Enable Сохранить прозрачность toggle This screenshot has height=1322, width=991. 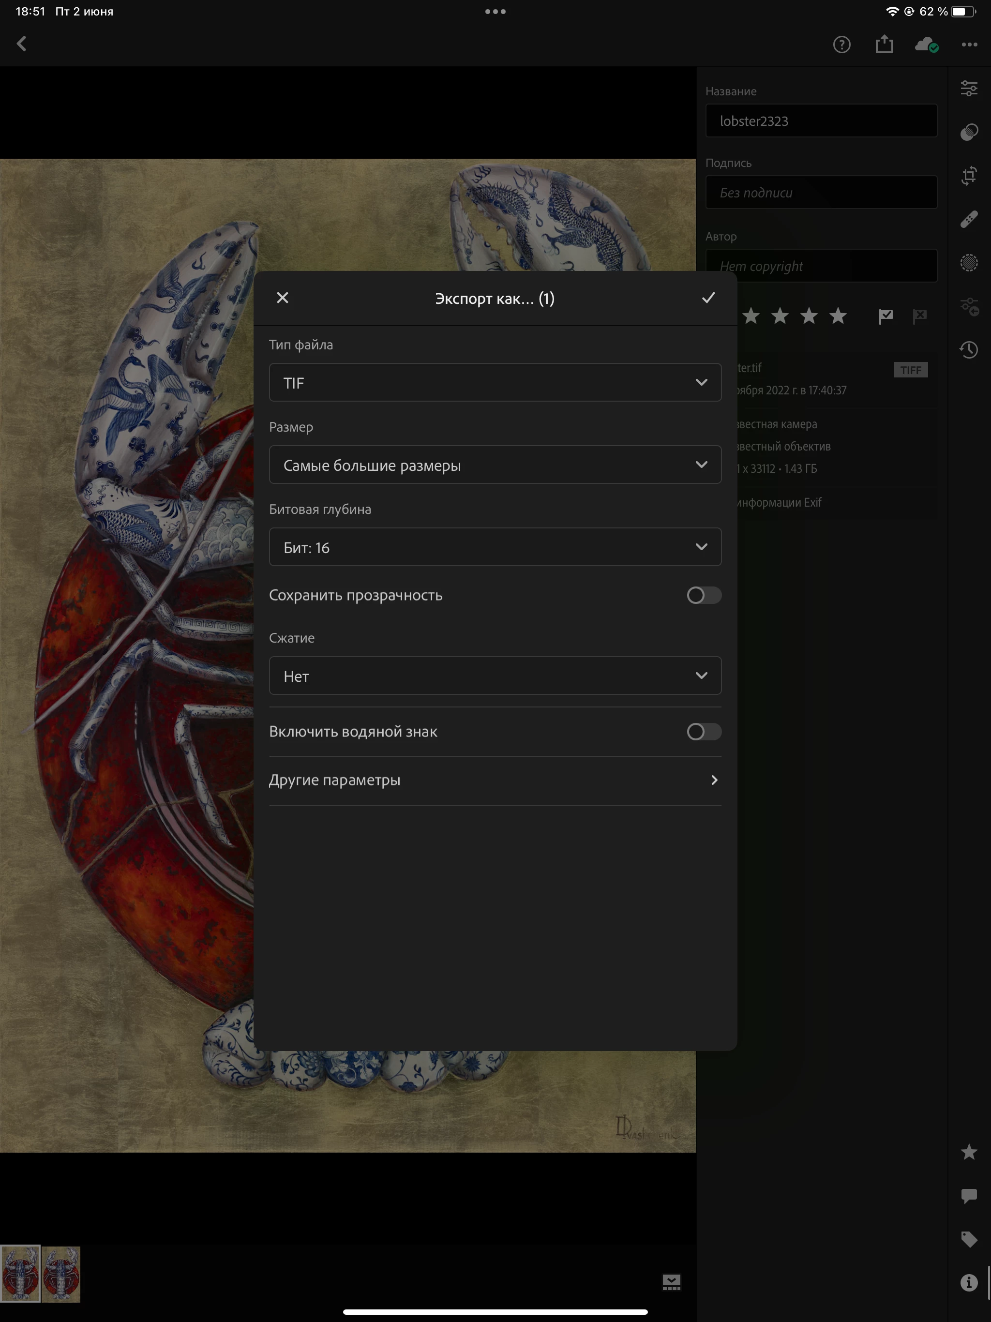(x=704, y=595)
